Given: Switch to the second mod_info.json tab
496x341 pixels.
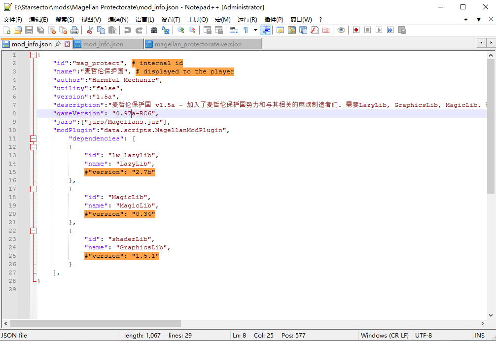Looking at the screenshot, I should (108, 44).
